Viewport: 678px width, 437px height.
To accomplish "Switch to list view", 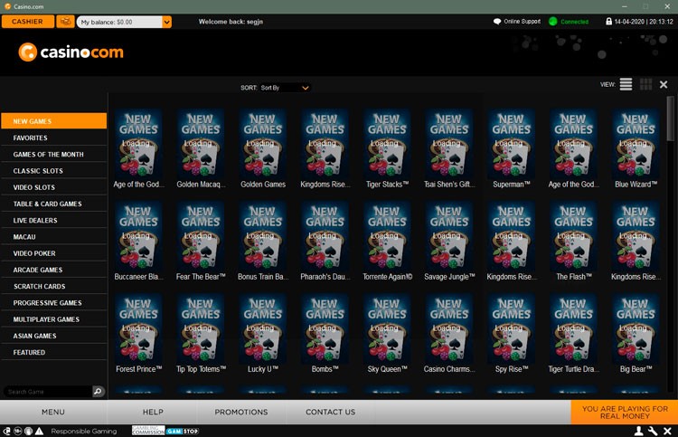I will pyautogui.click(x=626, y=84).
